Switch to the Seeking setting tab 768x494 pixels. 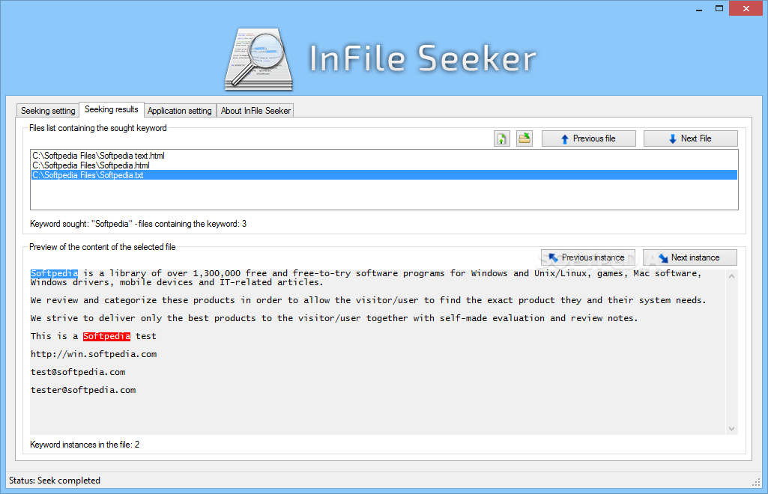48,111
